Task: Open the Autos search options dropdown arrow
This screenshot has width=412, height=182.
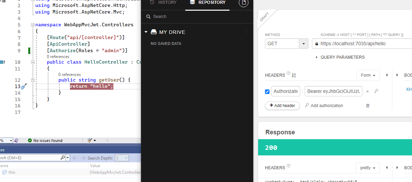Action: [x=68, y=158]
